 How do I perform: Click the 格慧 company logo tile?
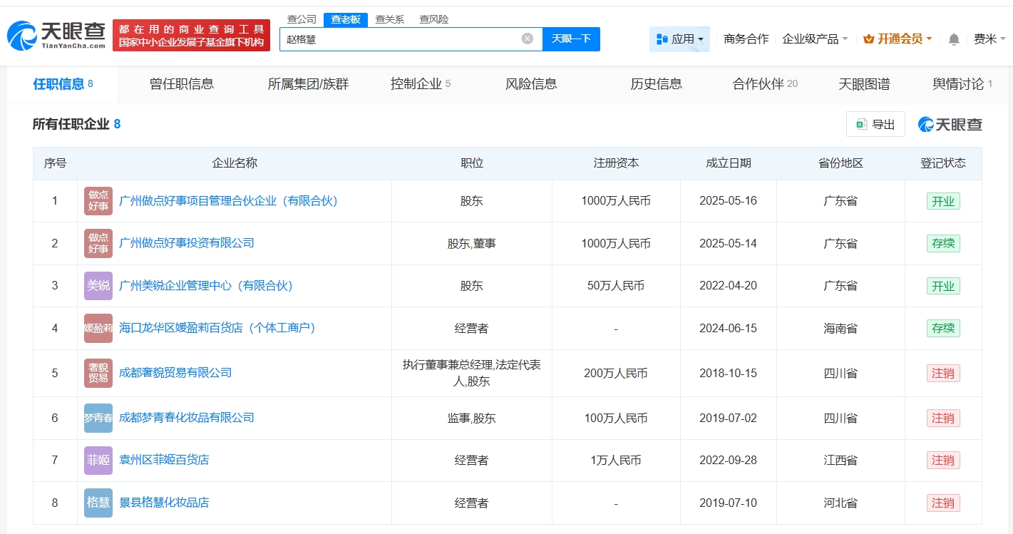pos(98,503)
